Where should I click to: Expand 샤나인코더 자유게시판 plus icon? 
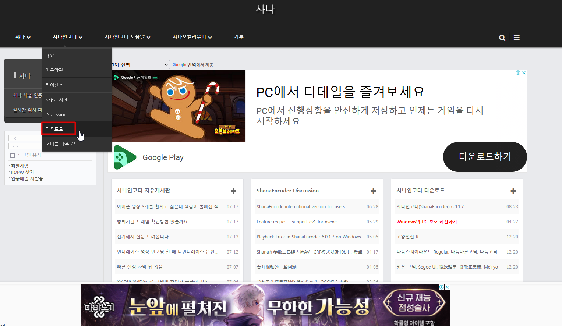click(x=233, y=191)
